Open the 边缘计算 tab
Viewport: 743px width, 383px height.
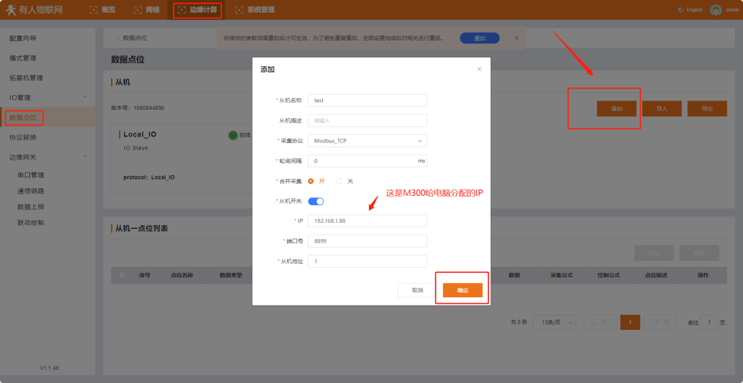[x=197, y=10]
